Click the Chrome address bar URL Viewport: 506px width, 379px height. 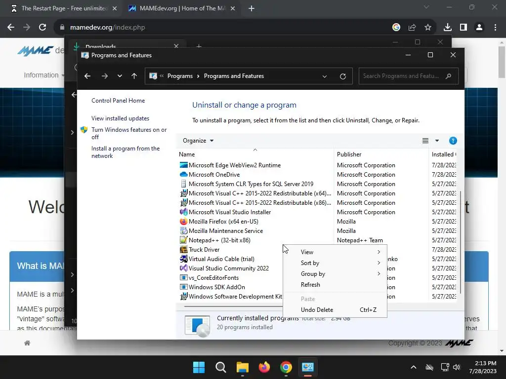click(107, 28)
